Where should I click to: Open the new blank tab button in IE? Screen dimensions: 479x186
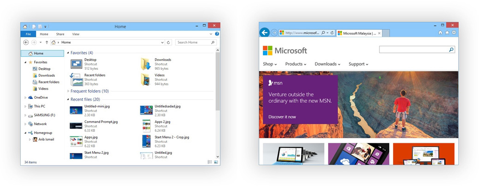pos(386,33)
